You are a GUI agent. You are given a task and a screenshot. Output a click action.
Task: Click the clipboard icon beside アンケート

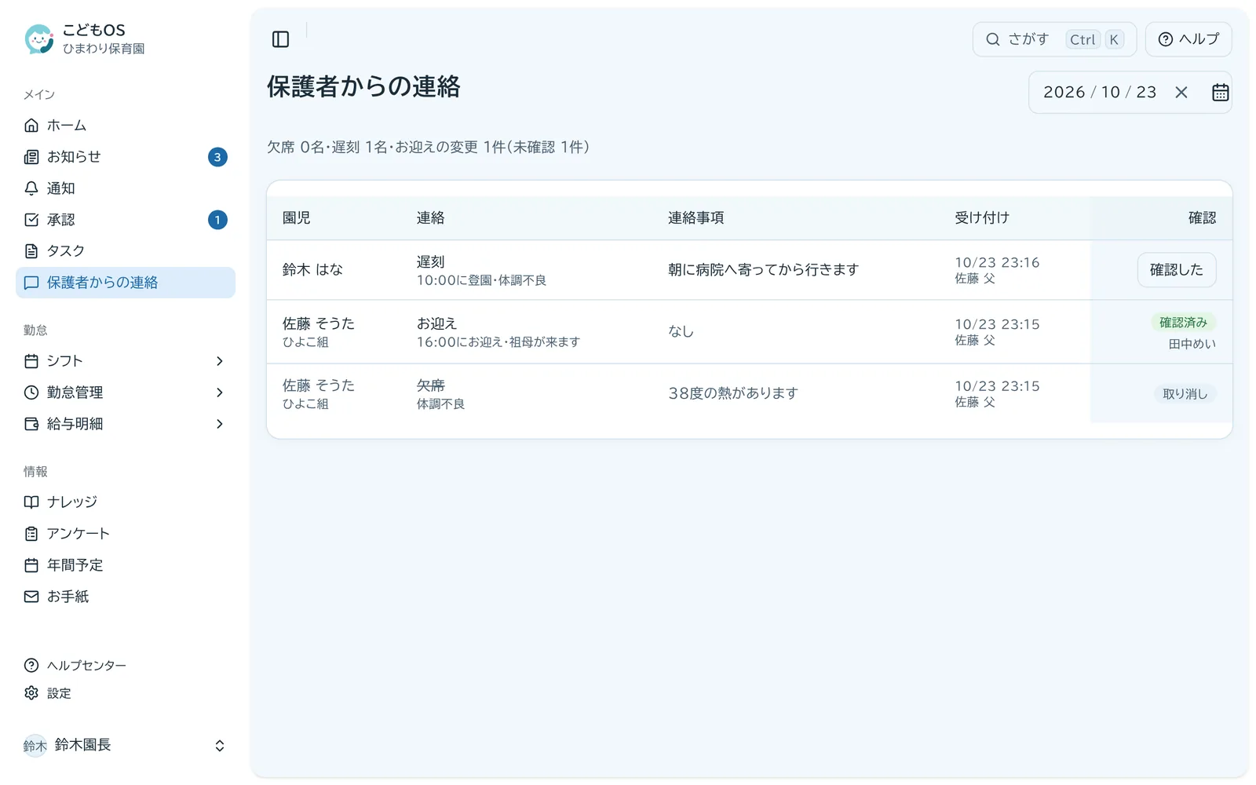tap(31, 534)
